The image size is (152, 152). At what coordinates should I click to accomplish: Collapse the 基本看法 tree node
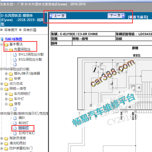coord(2,44)
